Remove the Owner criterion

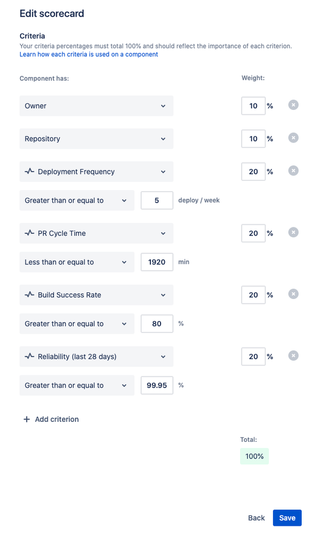coord(293,105)
